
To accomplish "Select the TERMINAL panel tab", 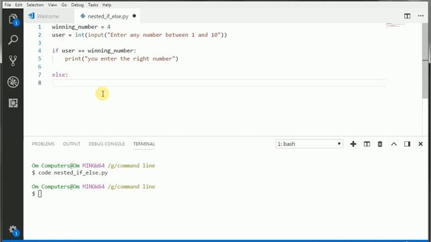I will coord(144,144).
